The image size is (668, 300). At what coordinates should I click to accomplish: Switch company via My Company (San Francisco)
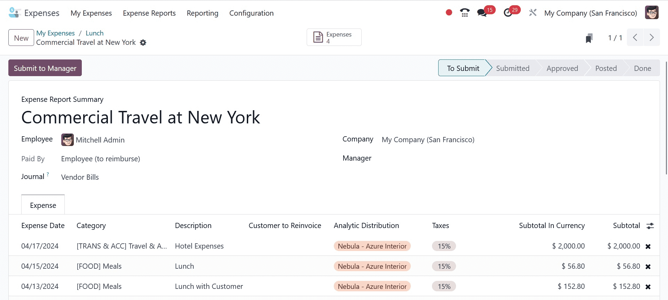coord(590,13)
